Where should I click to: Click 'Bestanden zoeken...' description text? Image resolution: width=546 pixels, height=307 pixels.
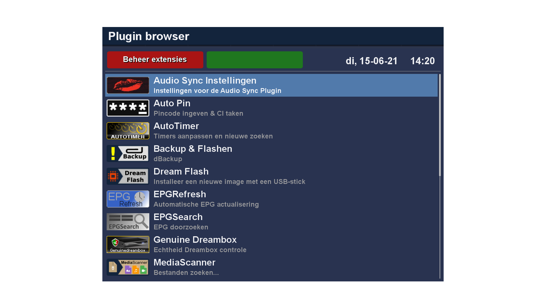[x=186, y=273]
